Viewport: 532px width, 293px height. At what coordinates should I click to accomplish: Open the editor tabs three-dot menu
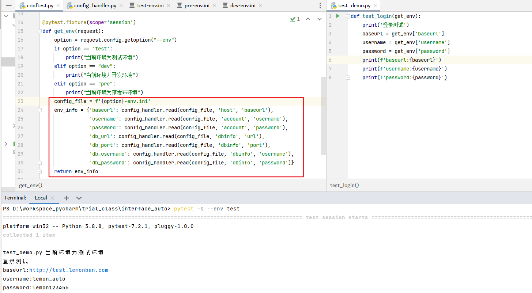click(x=321, y=5)
